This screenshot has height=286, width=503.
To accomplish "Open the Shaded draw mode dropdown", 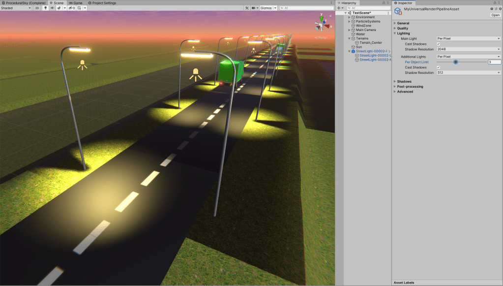I will pos(16,8).
